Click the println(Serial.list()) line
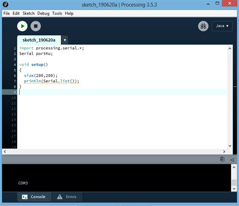Screen dimensions: 239x206 [x=51, y=81]
